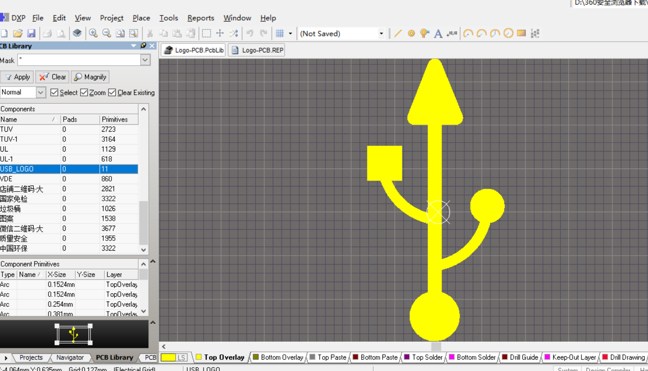Toggle the Zoom checkbox
This screenshot has height=371, width=648.
(x=84, y=92)
